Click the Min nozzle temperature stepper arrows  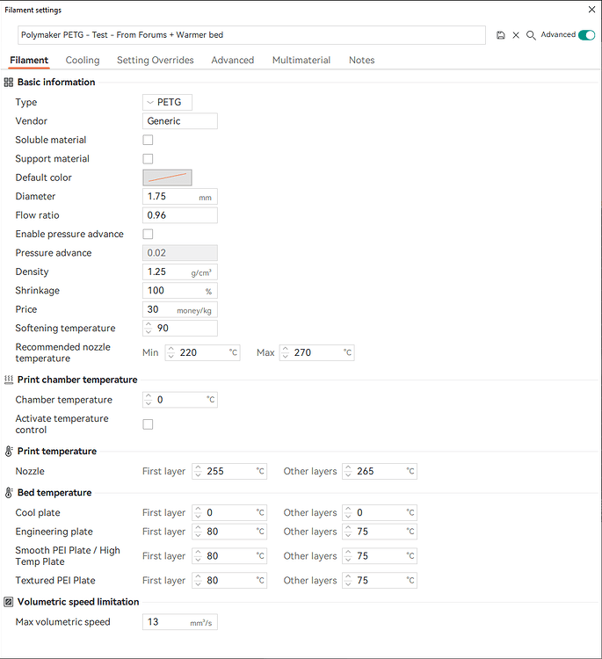[x=170, y=352]
